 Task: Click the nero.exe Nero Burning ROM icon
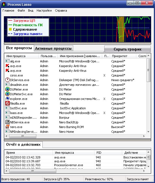7,127
